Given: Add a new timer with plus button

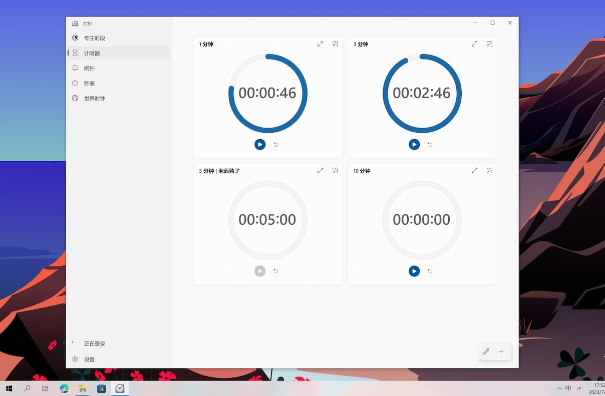Looking at the screenshot, I should 501,351.
